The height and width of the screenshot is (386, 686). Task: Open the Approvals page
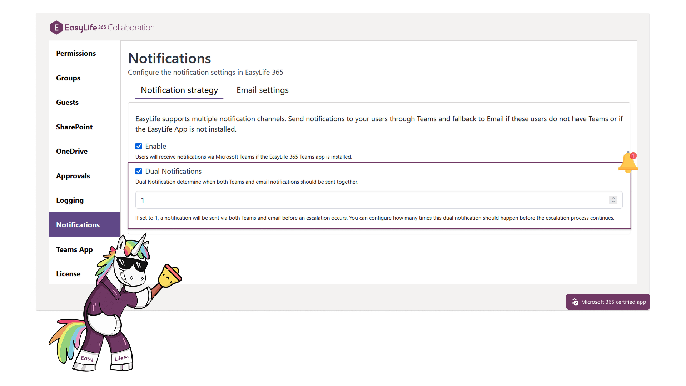tap(73, 176)
